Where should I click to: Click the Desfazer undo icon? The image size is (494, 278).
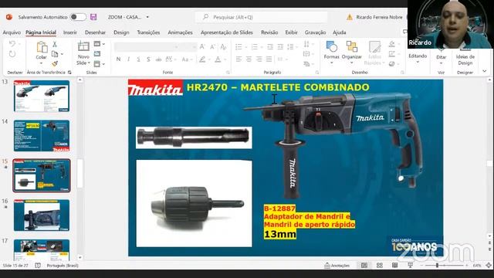pyautogui.click(x=12, y=43)
